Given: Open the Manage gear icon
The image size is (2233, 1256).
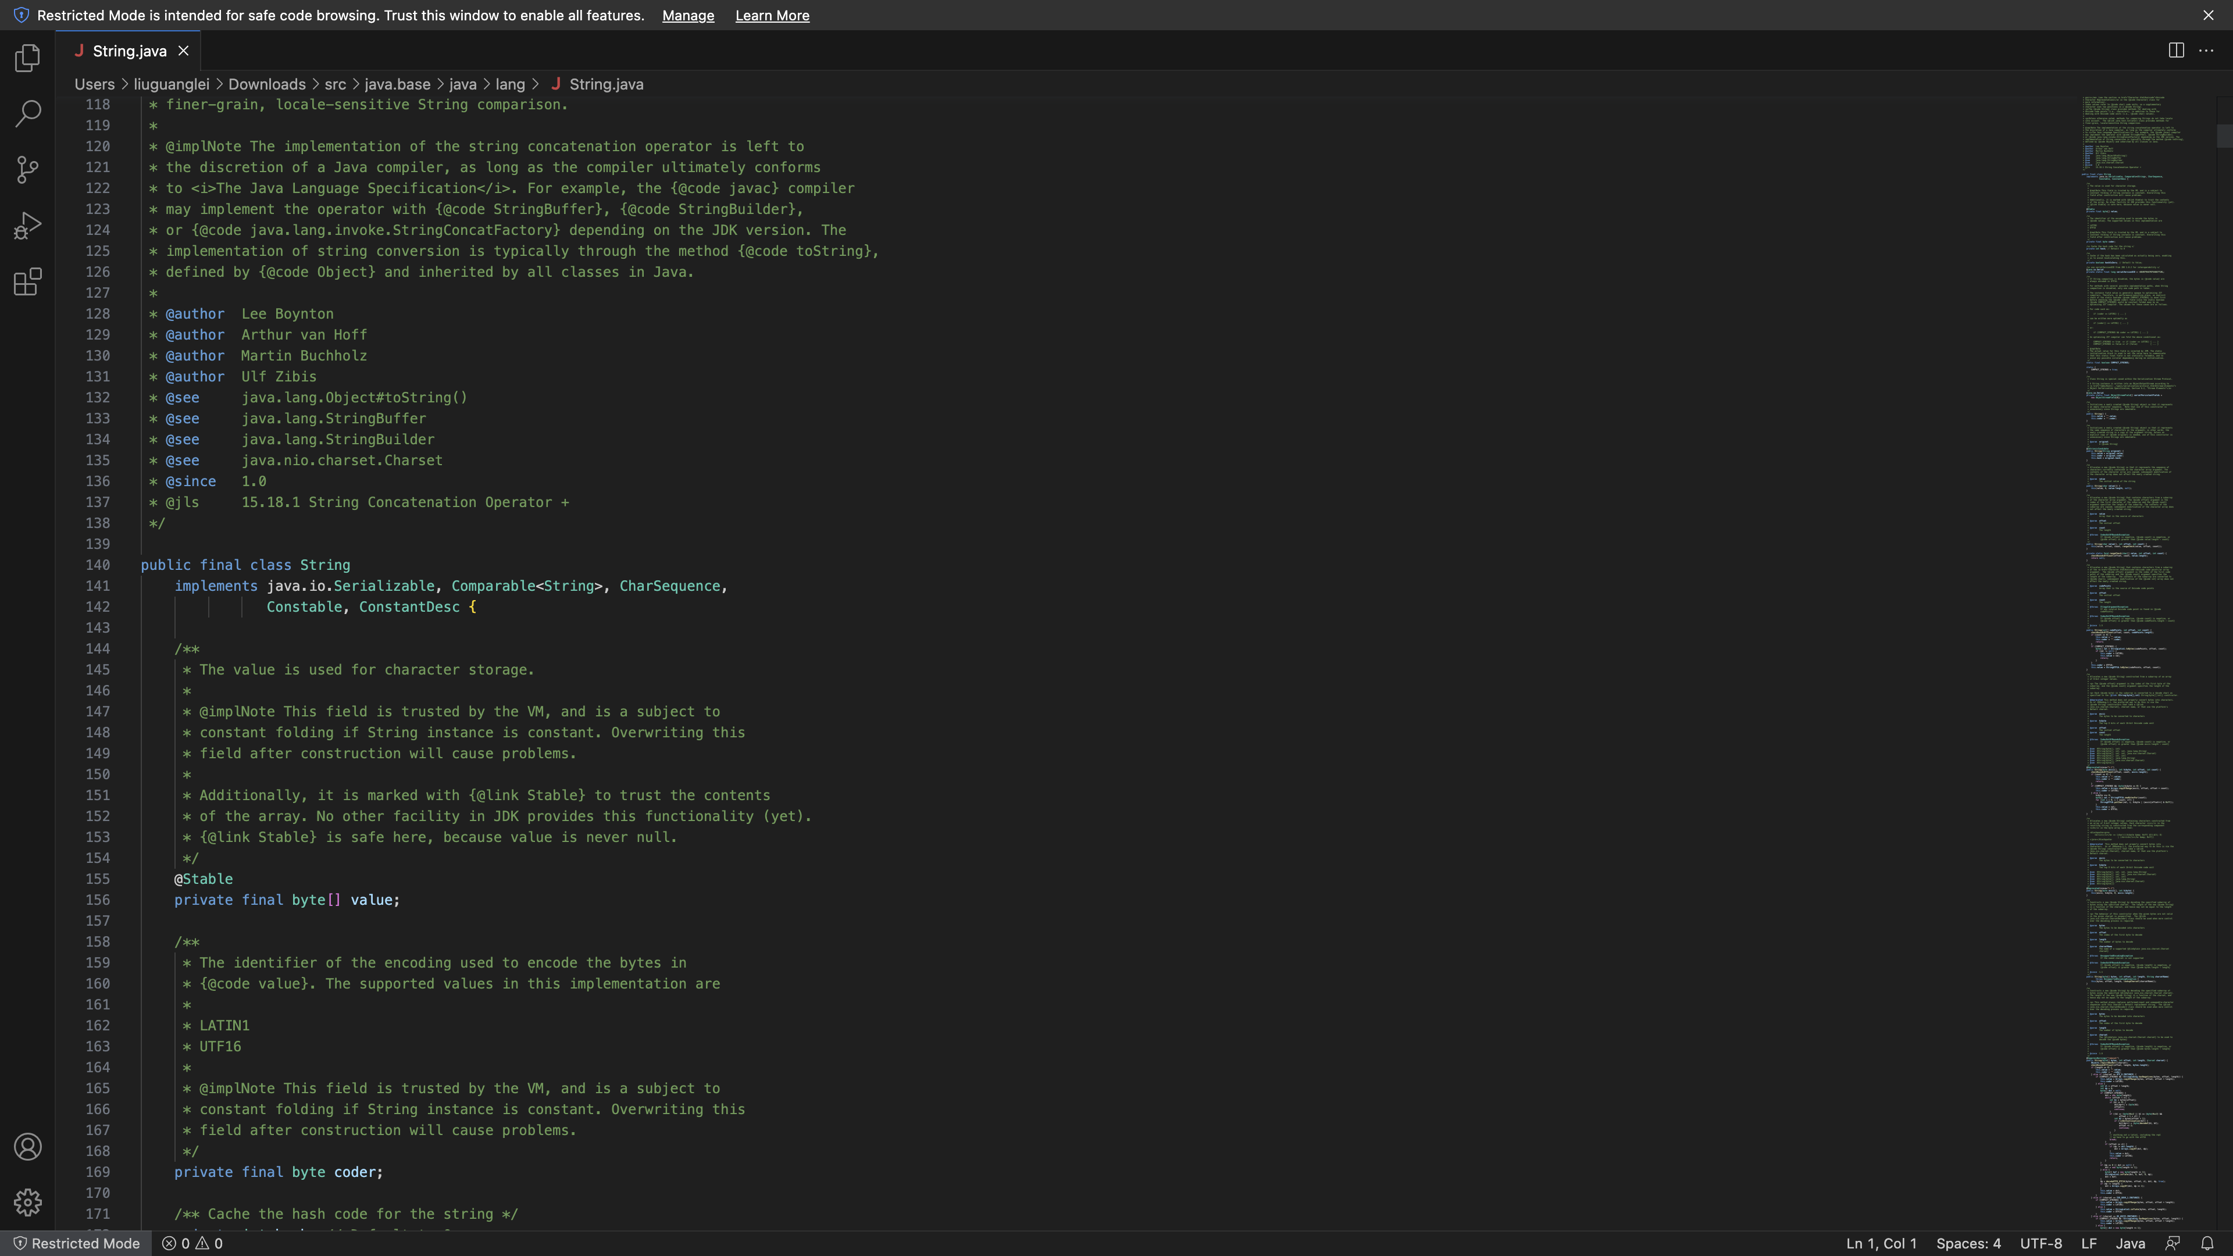Looking at the screenshot, I should (28, 1203).
